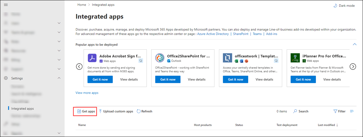View details of Adobe Acrobat Sign
The height and width of the screenshot is (137, 363).
point(129,79)
